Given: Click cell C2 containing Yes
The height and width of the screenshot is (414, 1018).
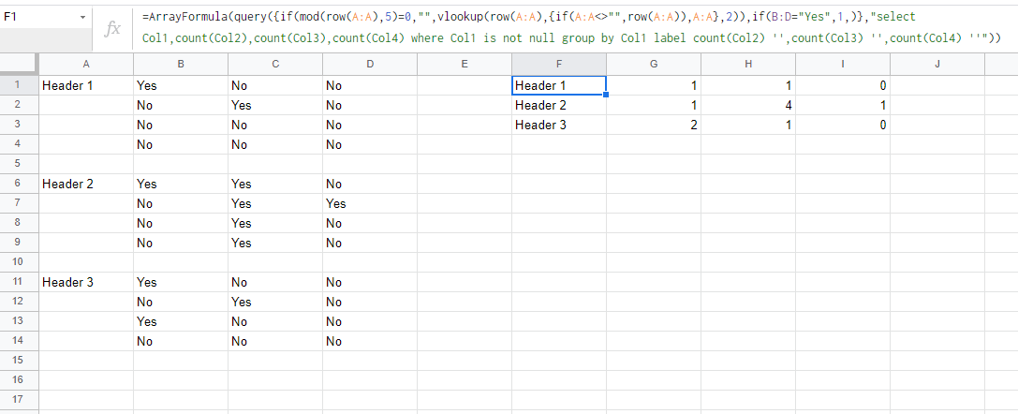Looking at the screenshot, I should pos(275,105).
